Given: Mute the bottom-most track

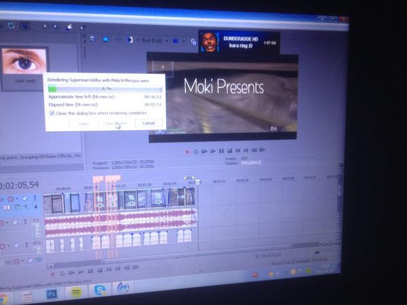Looking at the screenshot, I should [31, 260].
